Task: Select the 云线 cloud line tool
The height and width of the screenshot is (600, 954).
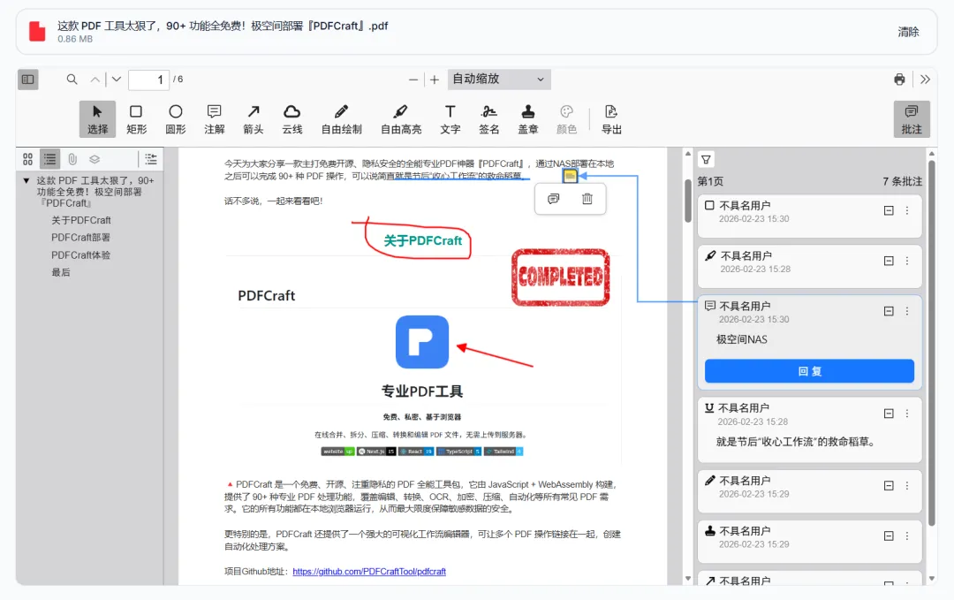Action: 292,119
